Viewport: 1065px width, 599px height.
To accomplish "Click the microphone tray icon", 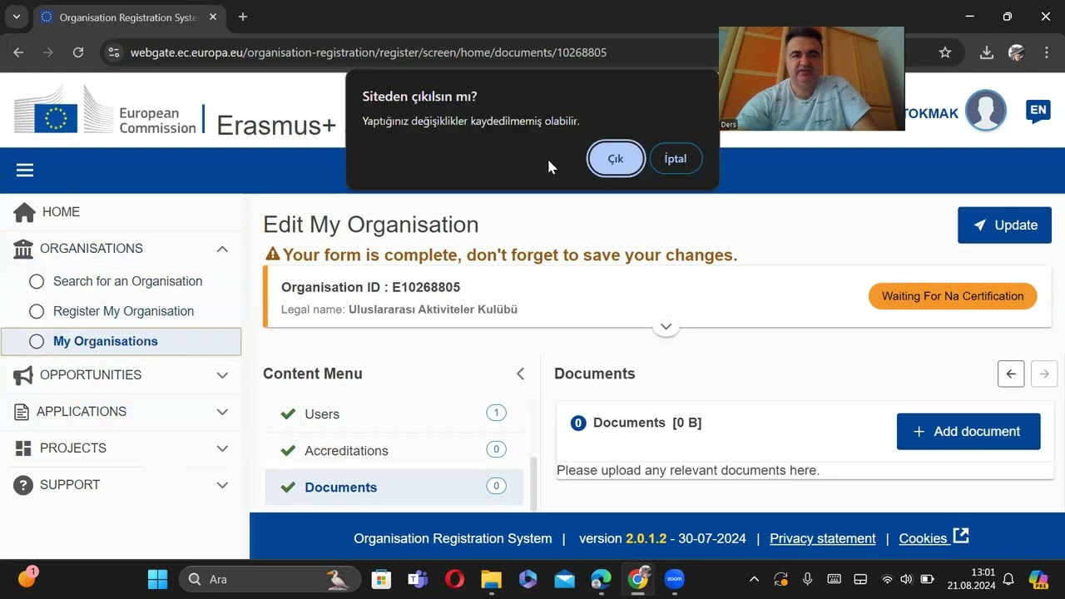I will point(807,579).
